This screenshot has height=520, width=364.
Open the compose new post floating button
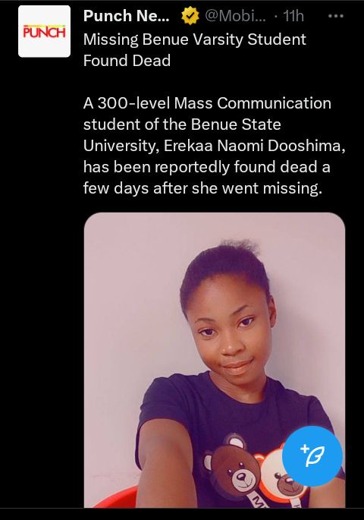pos(312,456)
